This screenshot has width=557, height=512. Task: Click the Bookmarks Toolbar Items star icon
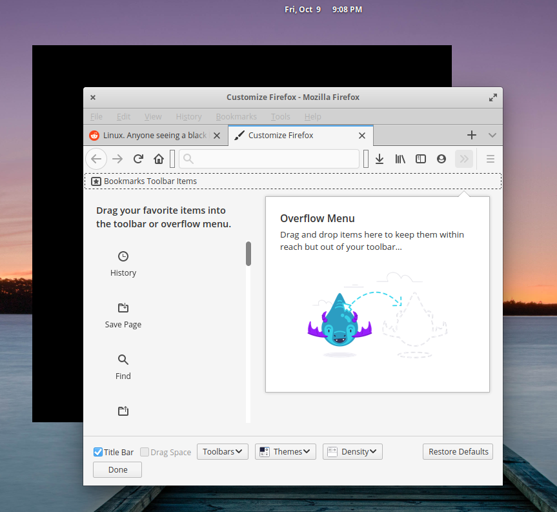tap(96, 181)
